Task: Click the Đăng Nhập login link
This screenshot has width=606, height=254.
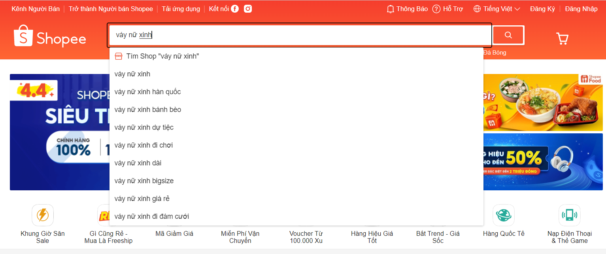Action: click(581, 9)
